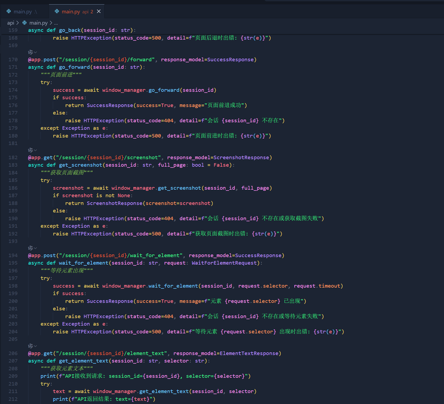Click "if success:" on line 175

point(70,98)
